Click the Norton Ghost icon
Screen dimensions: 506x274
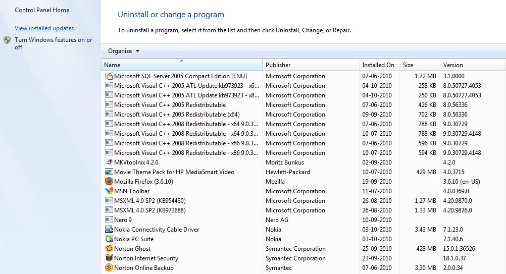click(109, 249)
